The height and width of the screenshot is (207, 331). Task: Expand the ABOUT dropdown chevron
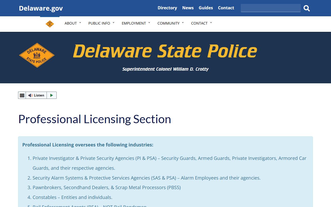coord(80,23)
